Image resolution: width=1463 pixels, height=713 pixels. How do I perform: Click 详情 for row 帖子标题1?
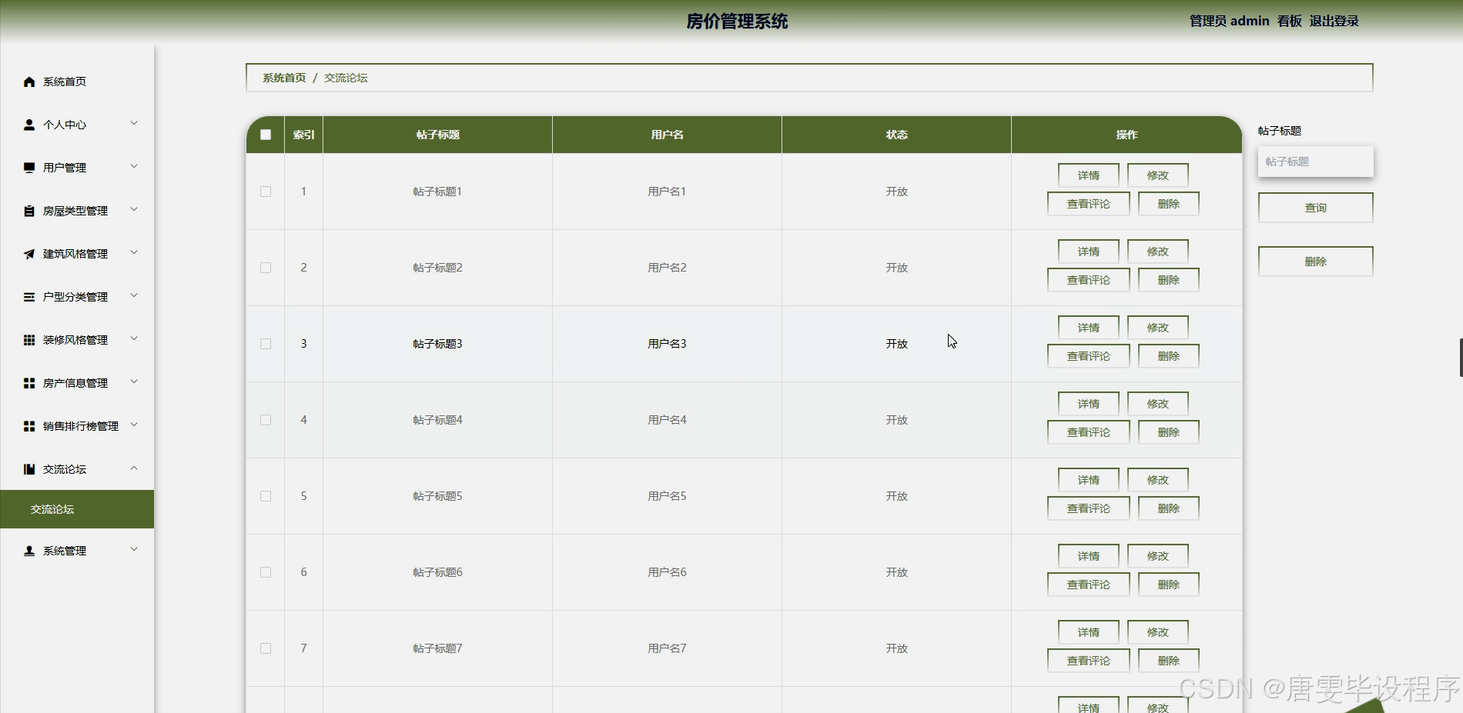pyautogui.click(x=1088, y=175)
